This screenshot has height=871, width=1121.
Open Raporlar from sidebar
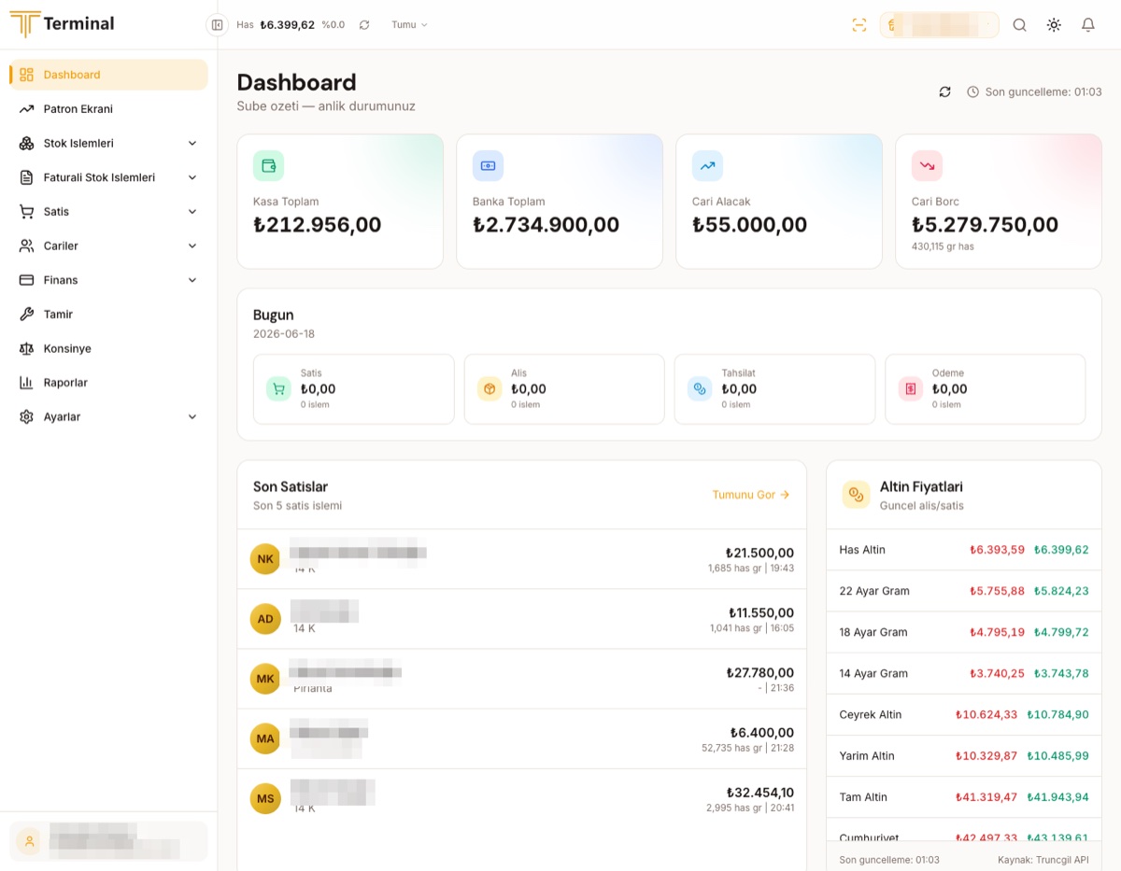tap(108, 383)
